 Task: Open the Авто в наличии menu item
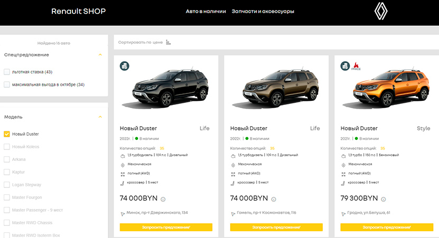(x=206, y=11)
